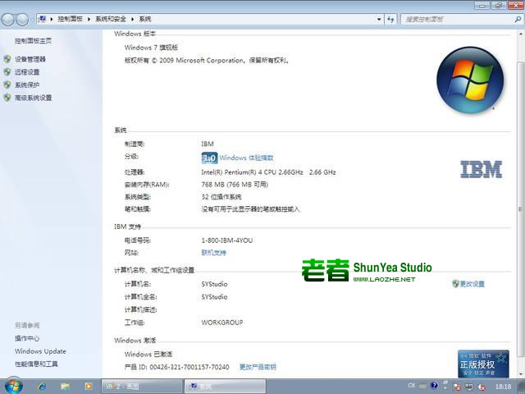The height and width of the screenshot is (394, 525).
Task: Click the network tray icon
Action: [x=469, y=387]
